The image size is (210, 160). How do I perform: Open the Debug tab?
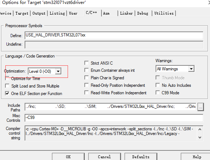[144, 13]
